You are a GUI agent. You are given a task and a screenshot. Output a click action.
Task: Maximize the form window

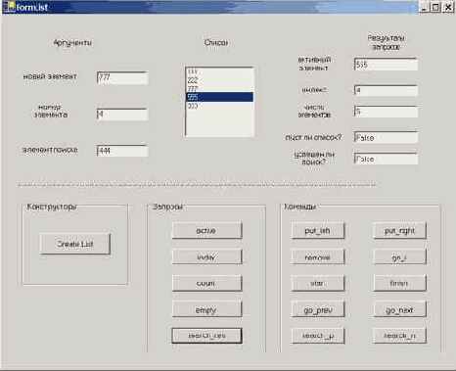(435, 7)
